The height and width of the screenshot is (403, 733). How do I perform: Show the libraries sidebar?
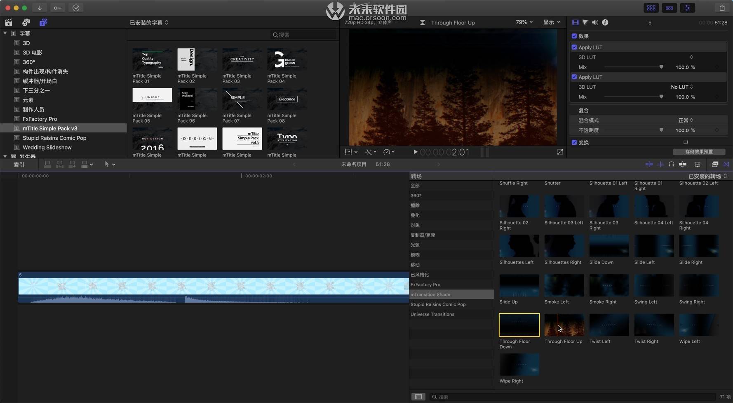[x=9, y=22]
